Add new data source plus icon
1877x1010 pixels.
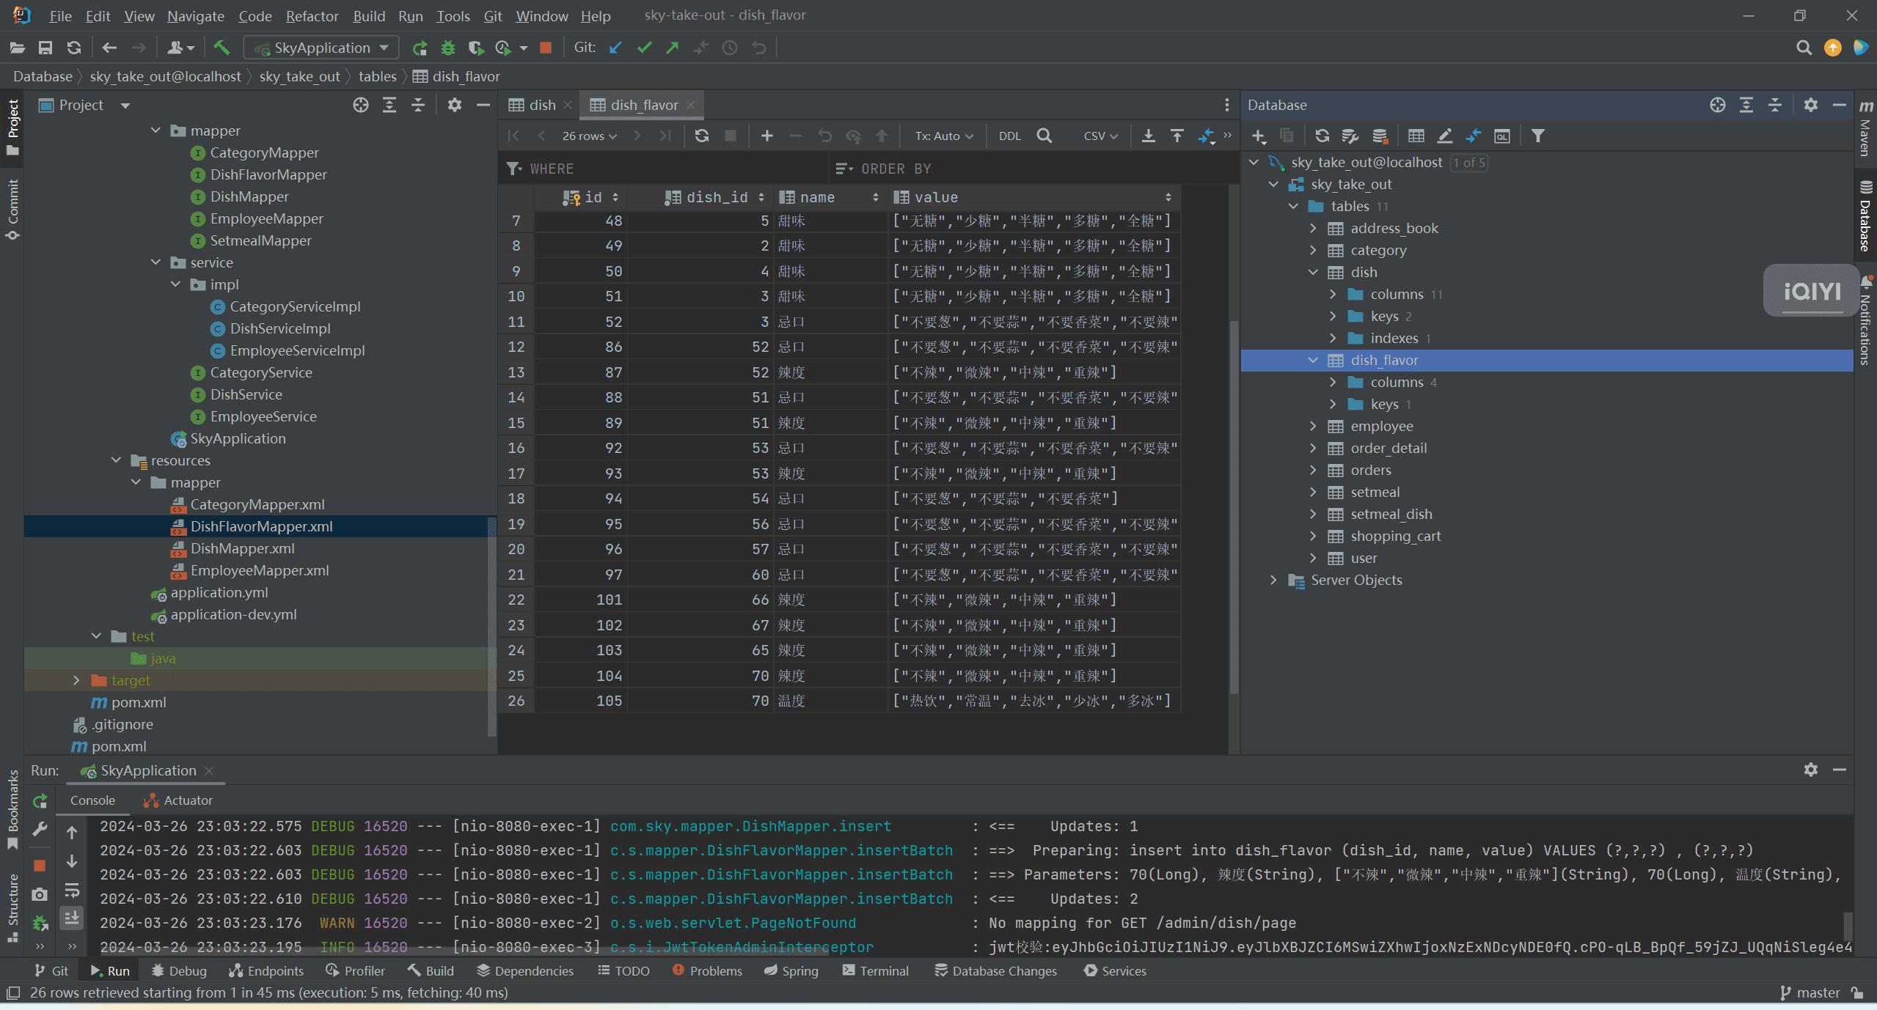(1259, 136)
